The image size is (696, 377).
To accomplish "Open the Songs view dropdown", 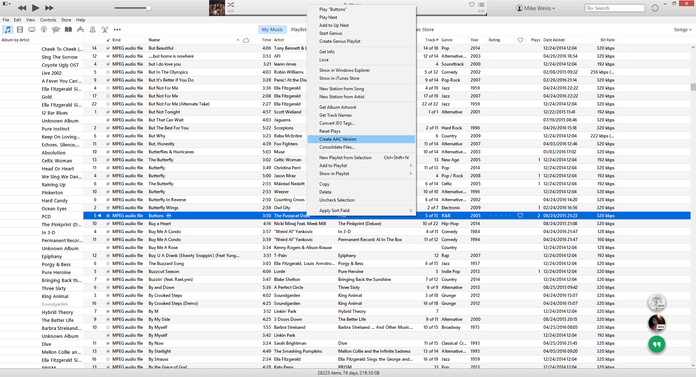I will point(683,29).
